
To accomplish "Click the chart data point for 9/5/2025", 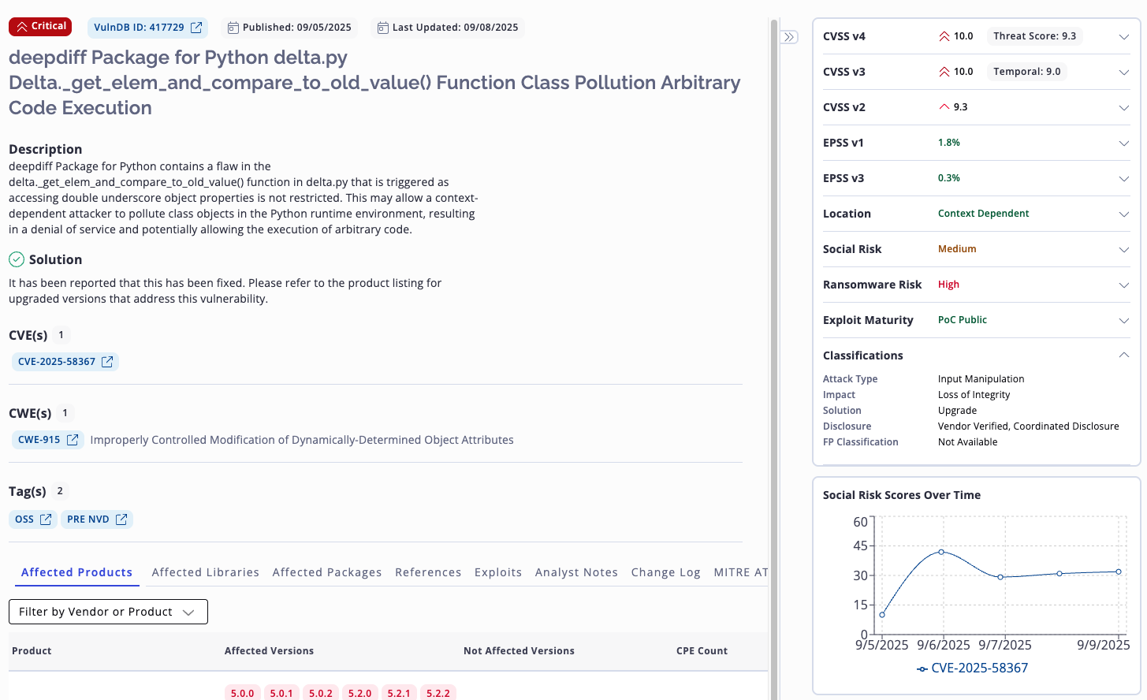I will coord(882,615).
